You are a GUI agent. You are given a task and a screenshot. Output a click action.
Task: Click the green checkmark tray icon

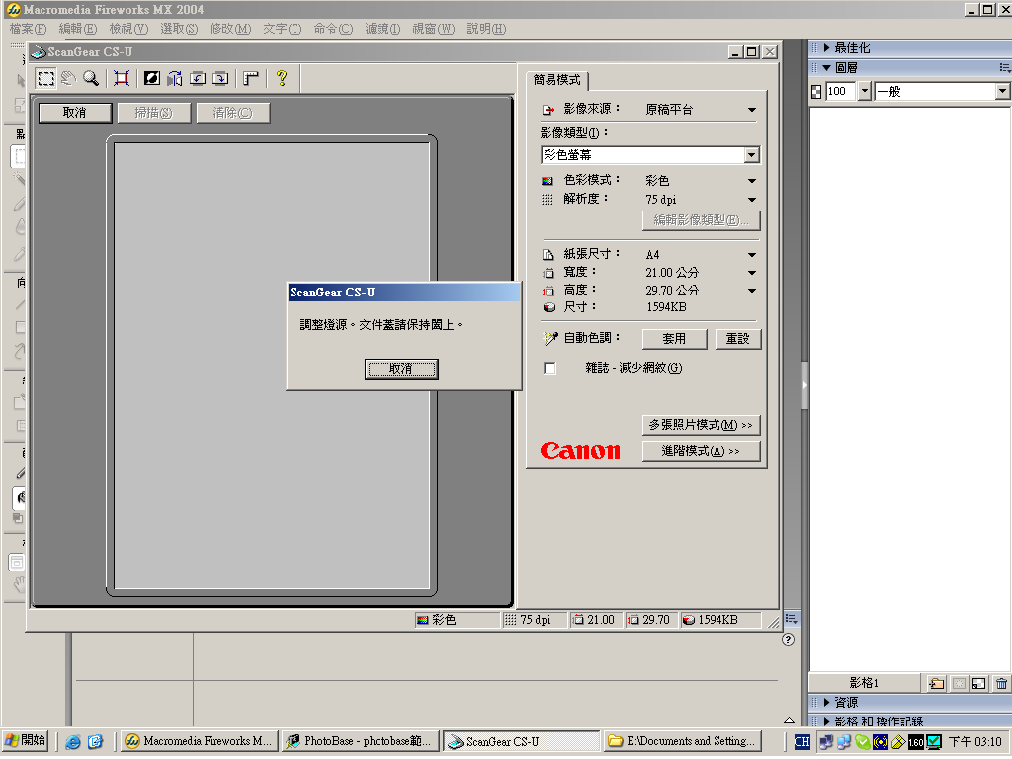[x=862, y=742]
